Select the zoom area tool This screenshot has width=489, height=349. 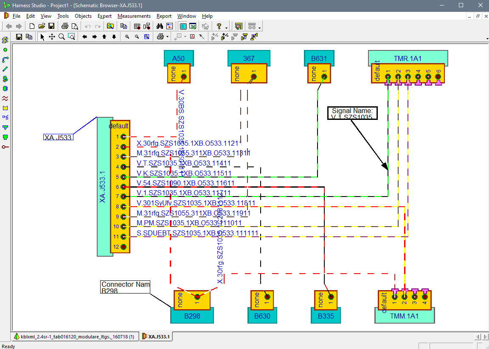(x=70, y=36)
